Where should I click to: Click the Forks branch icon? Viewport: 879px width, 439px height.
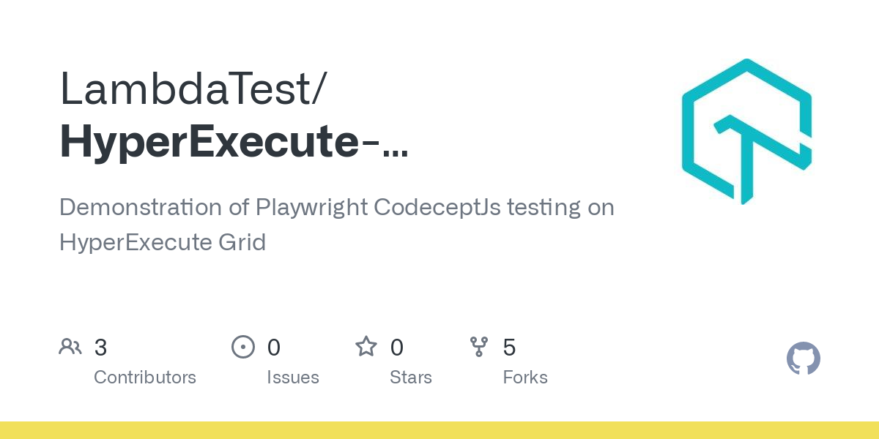pos(479,346)
